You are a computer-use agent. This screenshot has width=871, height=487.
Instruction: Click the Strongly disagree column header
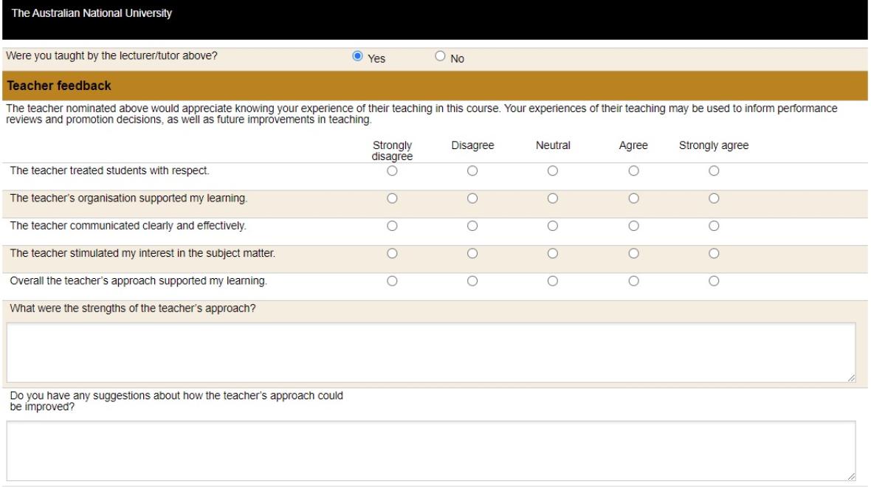pos(392,151)
